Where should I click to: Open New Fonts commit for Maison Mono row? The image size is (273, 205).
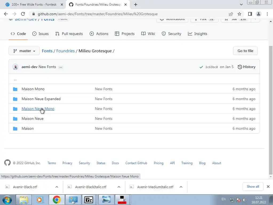104,89
